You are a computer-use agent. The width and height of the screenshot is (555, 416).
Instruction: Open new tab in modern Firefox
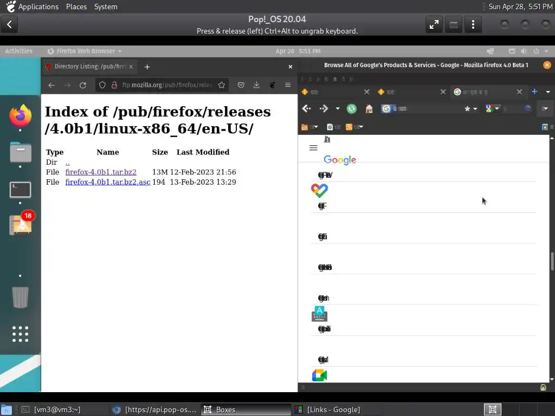pyautogui.click(x=147, y=67)
